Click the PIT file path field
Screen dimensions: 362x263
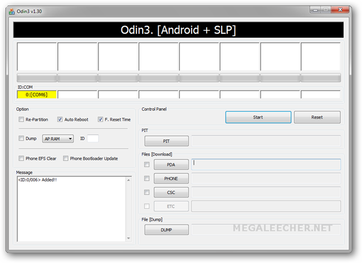pos(266,141)
